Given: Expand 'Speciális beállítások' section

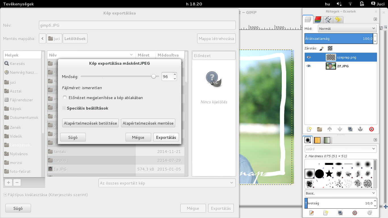Looking at the screenshot, I should 64,108.
